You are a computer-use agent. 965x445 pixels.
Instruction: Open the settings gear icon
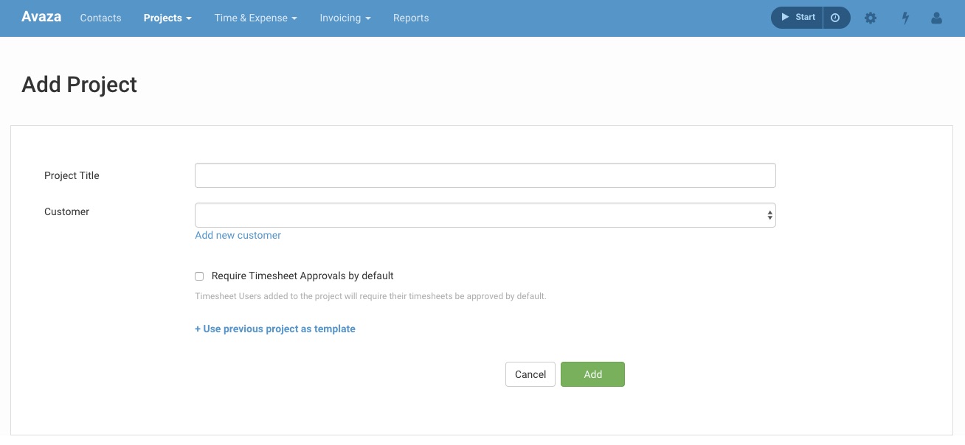pyautogui.click(x=871, y=18)
